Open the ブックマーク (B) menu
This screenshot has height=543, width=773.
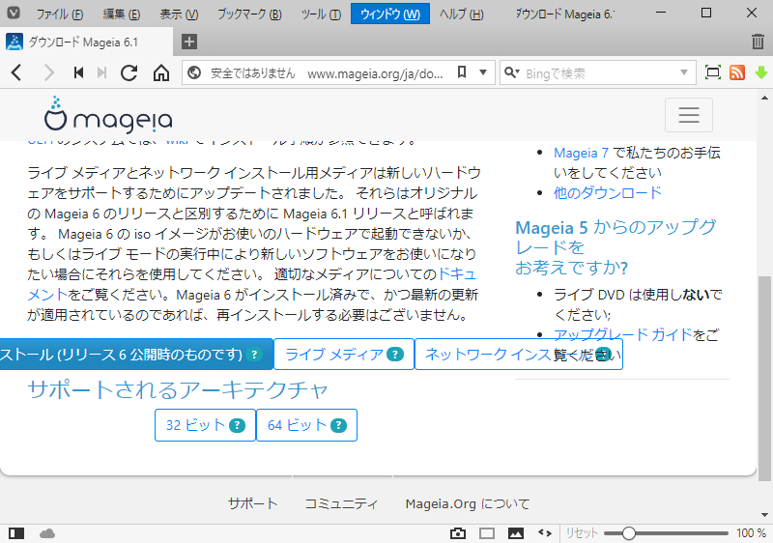click(249, 14)
